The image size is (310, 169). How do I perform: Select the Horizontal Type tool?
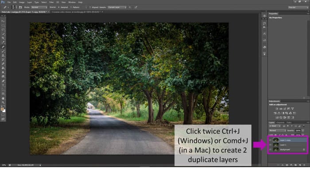point(3,85)
